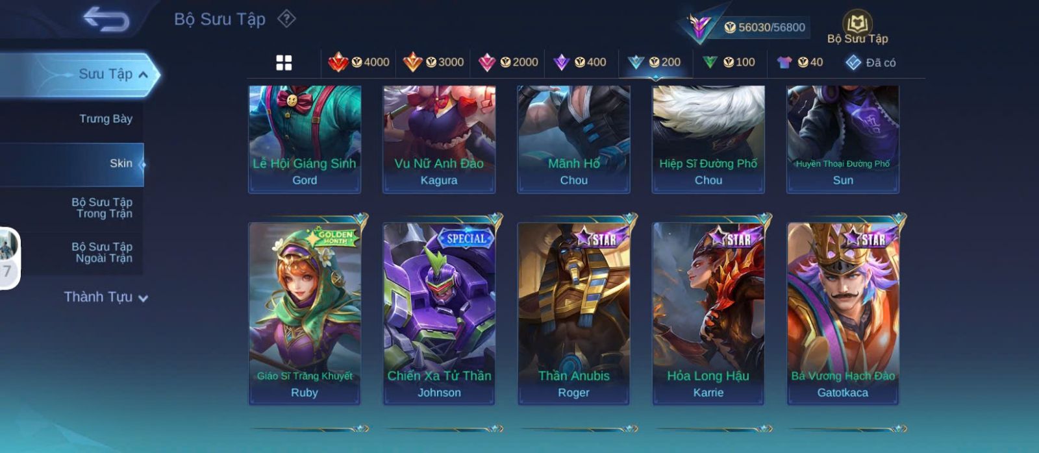The height and width of the screenshot is (453, 1039).
Task: Filter by the 400 points purple gem
Action: point(579,62)
